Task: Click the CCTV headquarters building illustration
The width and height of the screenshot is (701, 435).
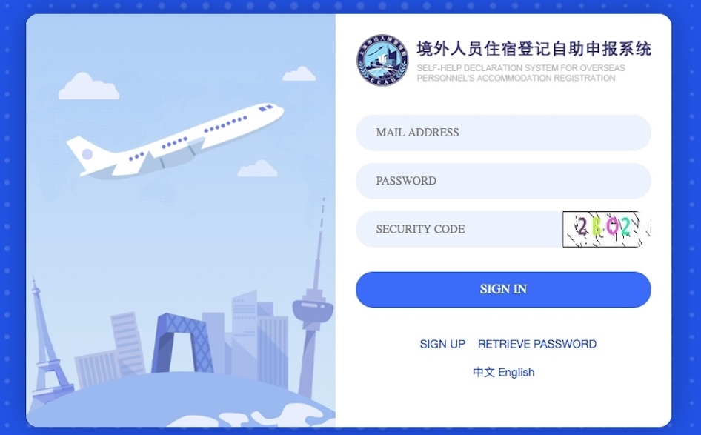Action: [x=182, y=342]
